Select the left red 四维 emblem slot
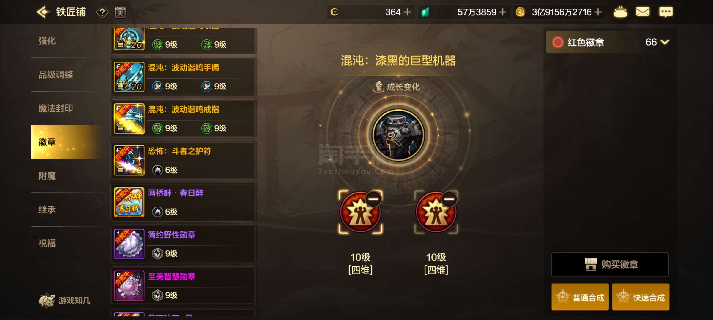713x320 pixels. [360, 212]
